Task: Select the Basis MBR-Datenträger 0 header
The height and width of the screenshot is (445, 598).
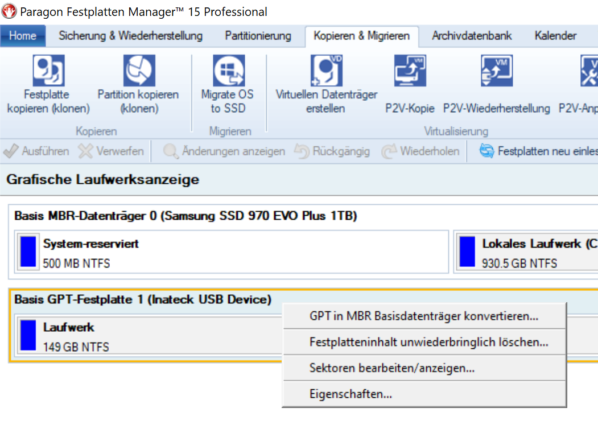Action: [185, 216]
